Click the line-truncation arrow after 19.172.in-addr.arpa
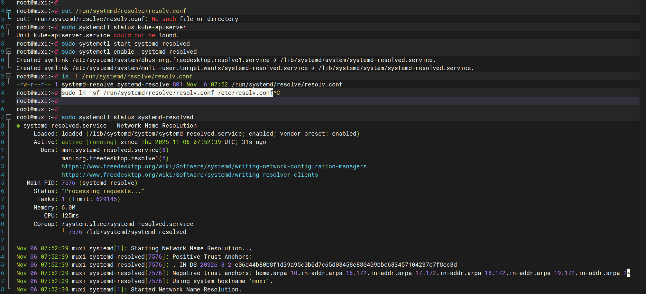The height and width of the screenshot is (294, 646). click(628, 273)
